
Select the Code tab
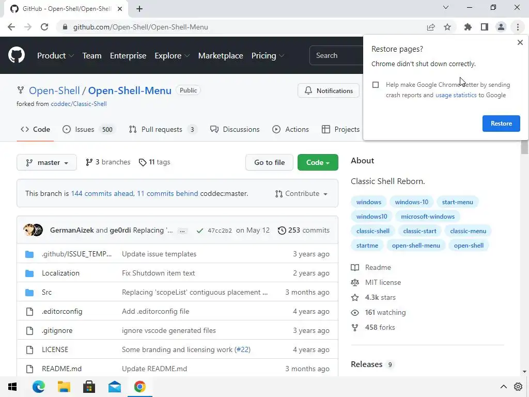pyautogui.click(x=35, y=130)
